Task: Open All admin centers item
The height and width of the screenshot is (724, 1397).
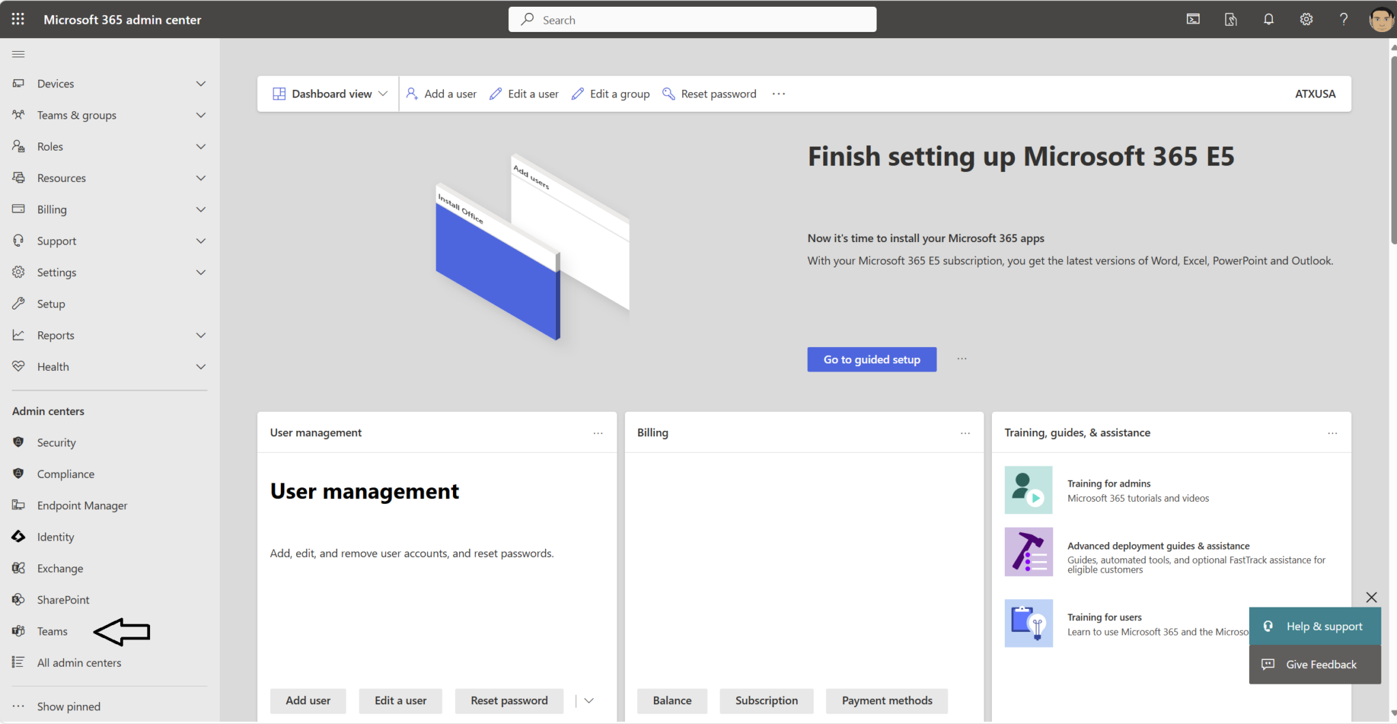Action: (x=79, y=663)
